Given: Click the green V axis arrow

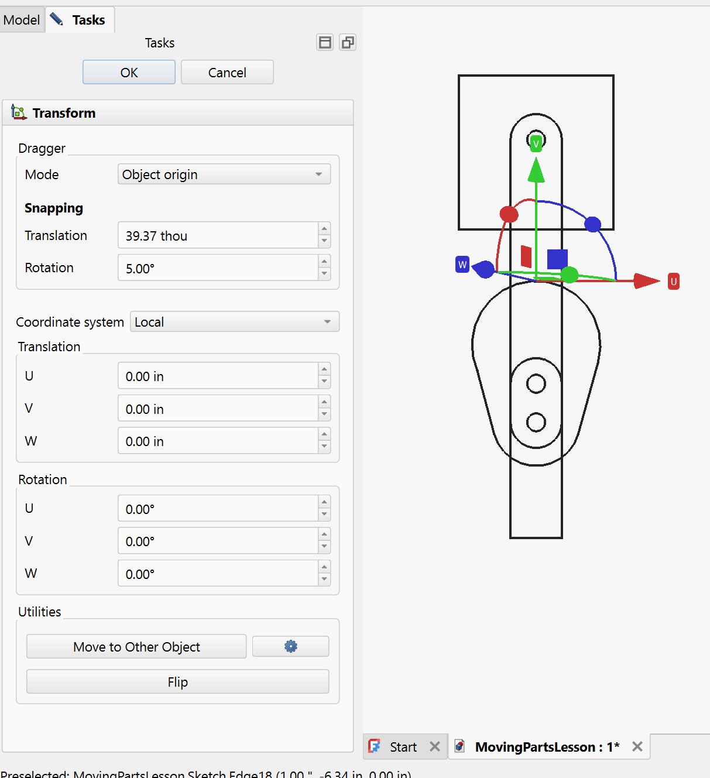Looking at the screenshot, I should pos(536,170).
